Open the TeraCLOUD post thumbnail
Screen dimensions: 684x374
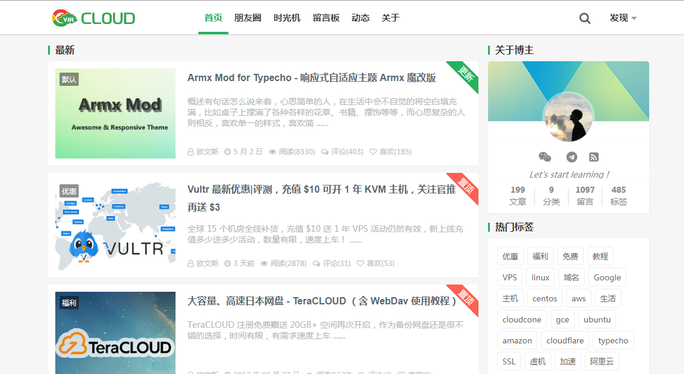115,333
